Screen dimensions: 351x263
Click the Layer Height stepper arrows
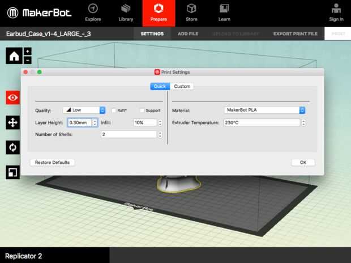(95, 122)
